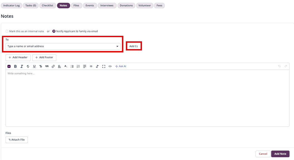This screenshot has width=294, height=160.
Task: Open the Donations tab
Action: [x=126, y=6]
